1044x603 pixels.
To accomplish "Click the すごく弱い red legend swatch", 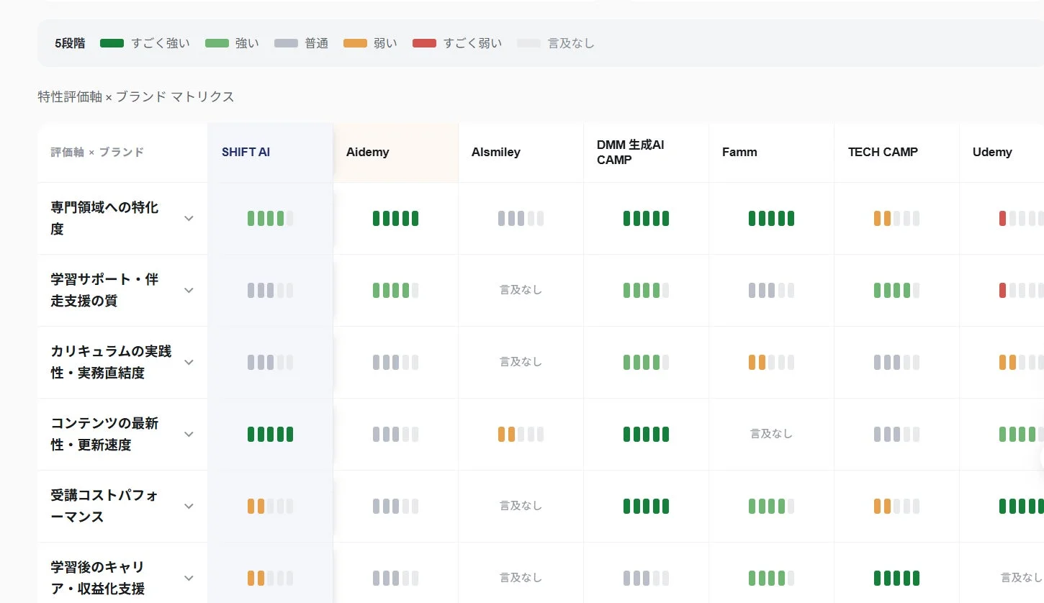I will point(424,43).
